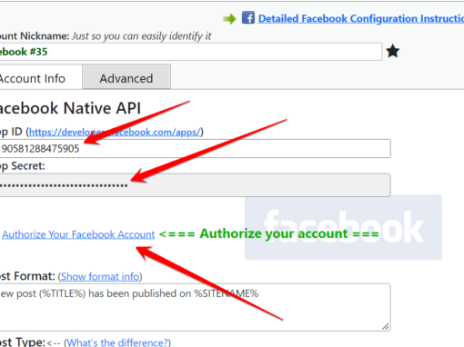The image size is (464, 347).
Task: Open Detailed Facebook Configuration Instructions link
Action: click(x=361, y=19)
